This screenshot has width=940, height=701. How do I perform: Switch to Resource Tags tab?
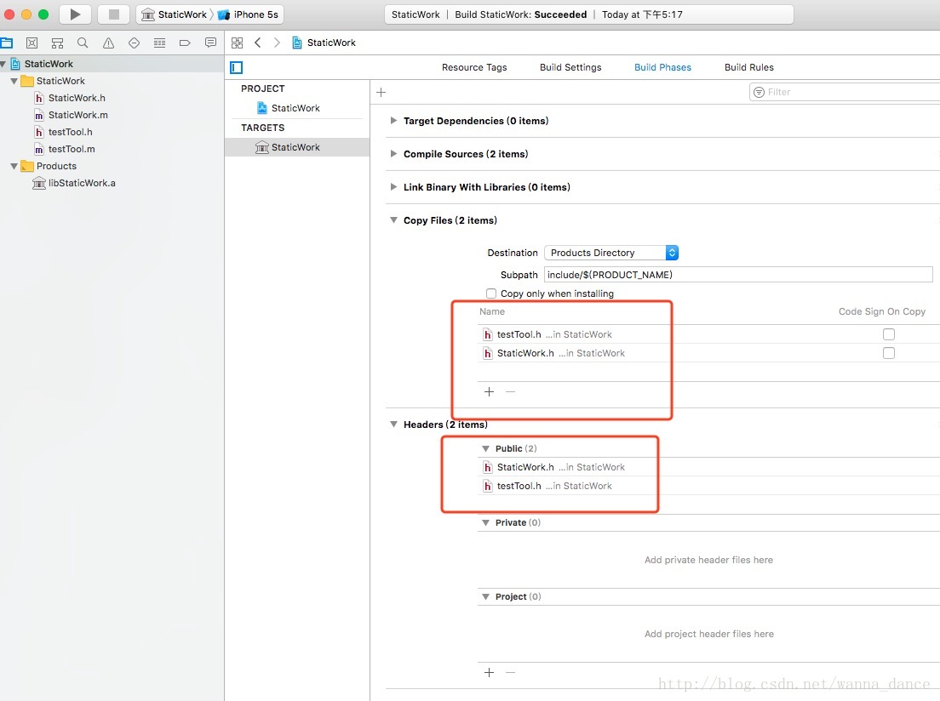point(474,68)
